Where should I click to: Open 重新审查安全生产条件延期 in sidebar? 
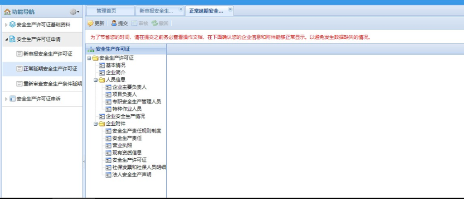click(53, 84)
